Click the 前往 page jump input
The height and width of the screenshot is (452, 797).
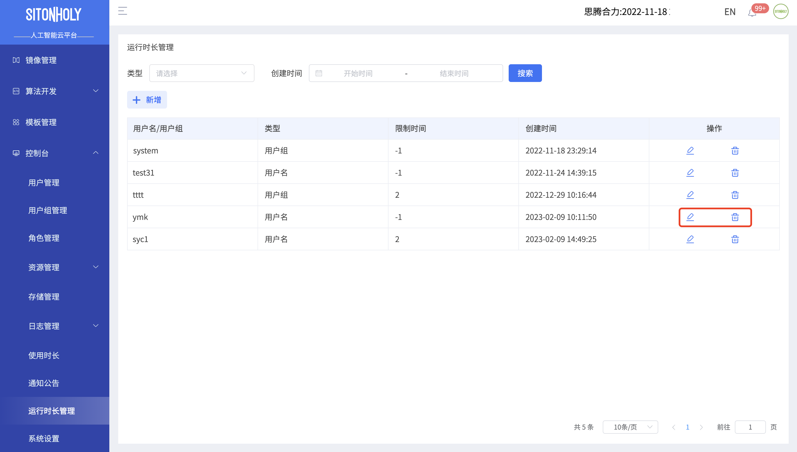750,427
